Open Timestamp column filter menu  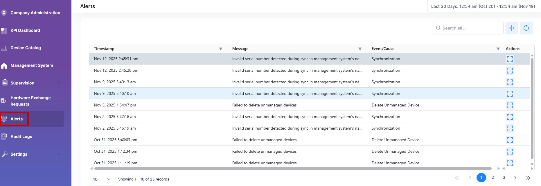click(220, 48)
